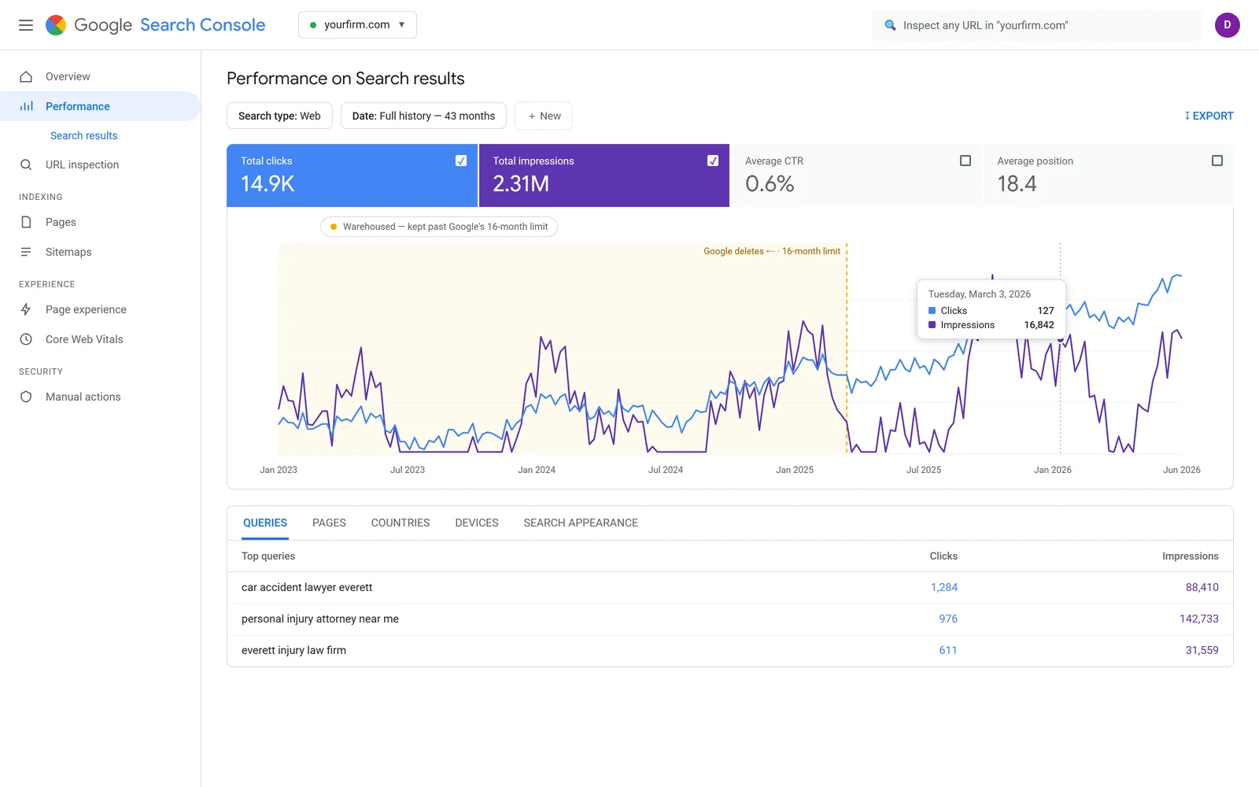Click the Overview home icon
The width and height of the screenshot is (1259, 787).
click(26, 76)
